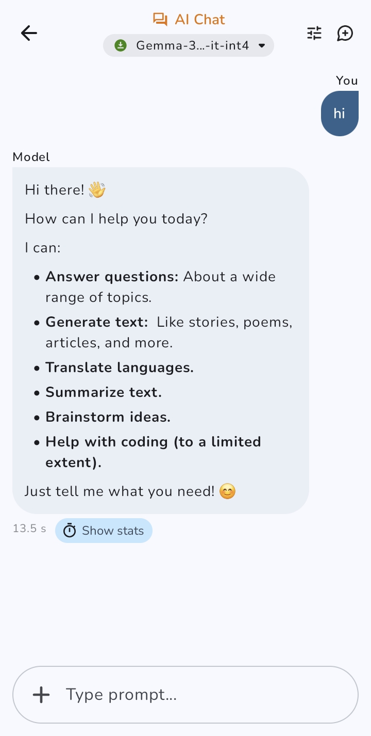Click the AI Chat title text
371x736 pixels.
pyautogui.click(x=200, y=20)
